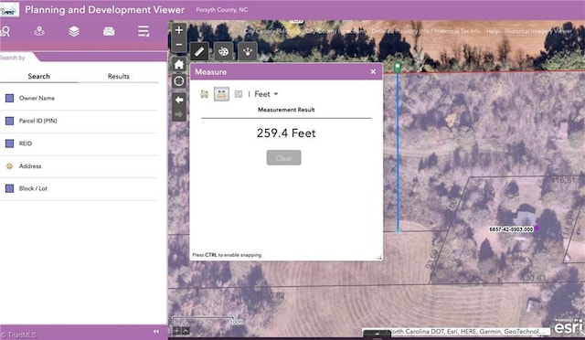Select Owner Name search option
Viewport: 585px width, 340px height.
80,98
